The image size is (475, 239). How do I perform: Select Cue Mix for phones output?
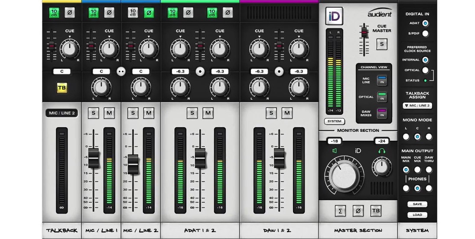(417, 188)
